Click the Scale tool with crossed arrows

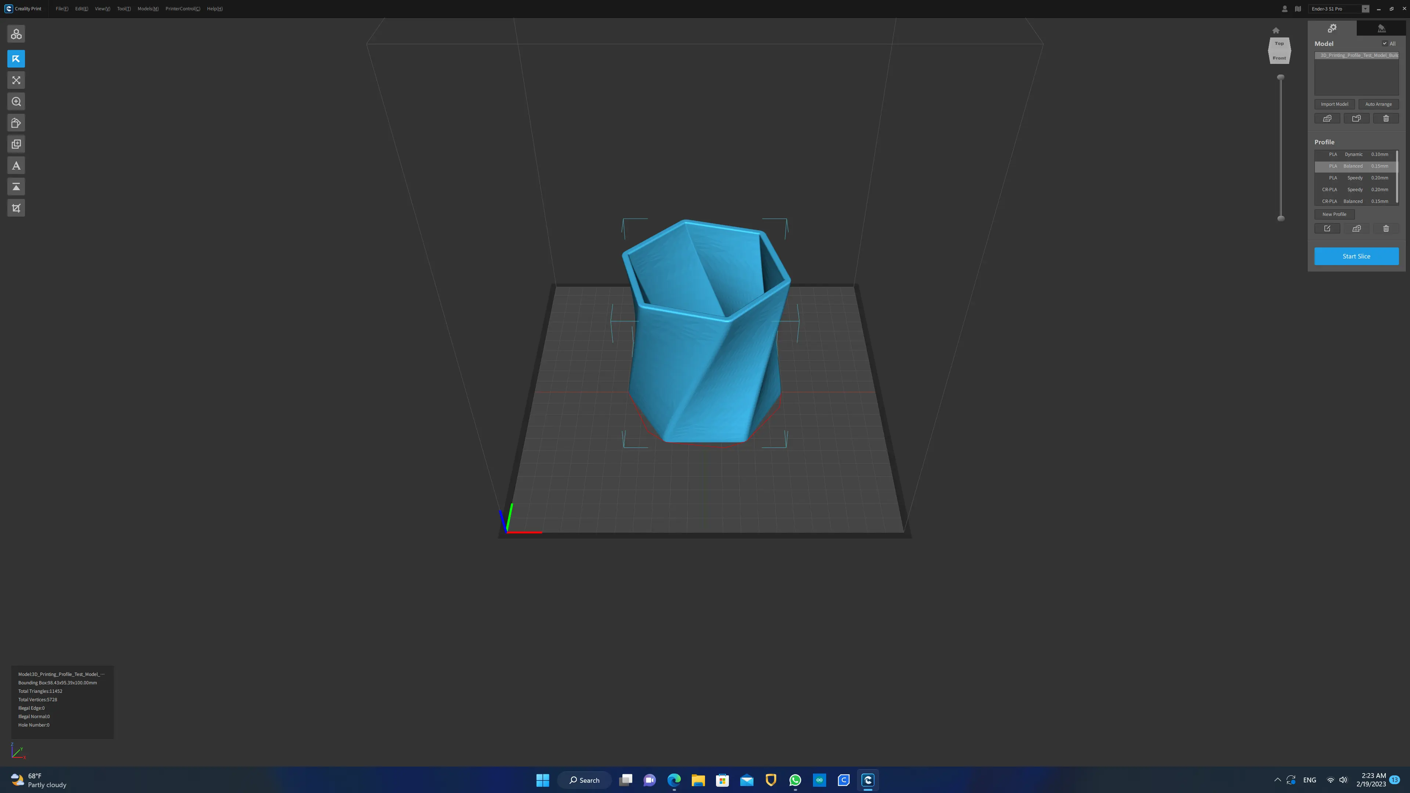(16, 80)
